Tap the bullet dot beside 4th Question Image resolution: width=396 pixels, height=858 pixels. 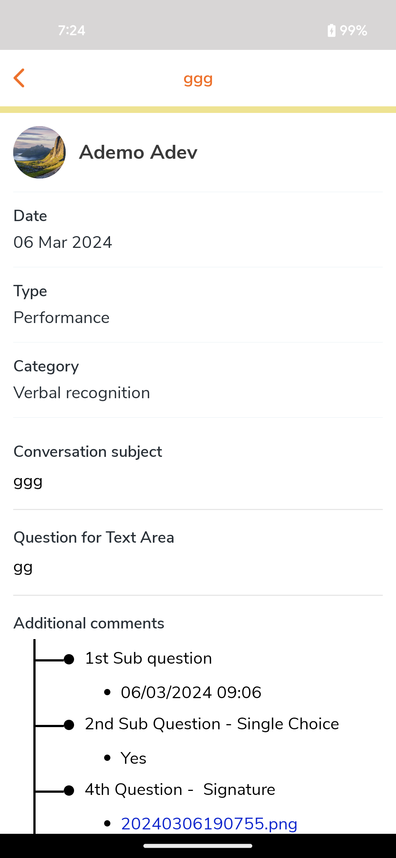point(69,791)
